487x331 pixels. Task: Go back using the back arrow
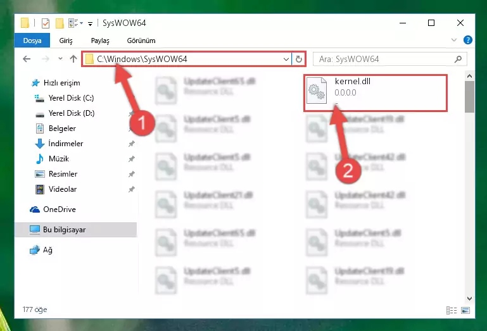27,59
